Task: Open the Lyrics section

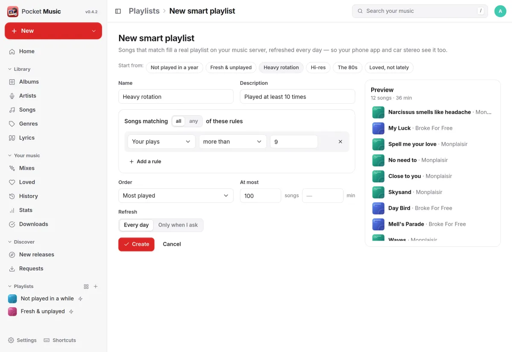Action: (x=53, y=138)
